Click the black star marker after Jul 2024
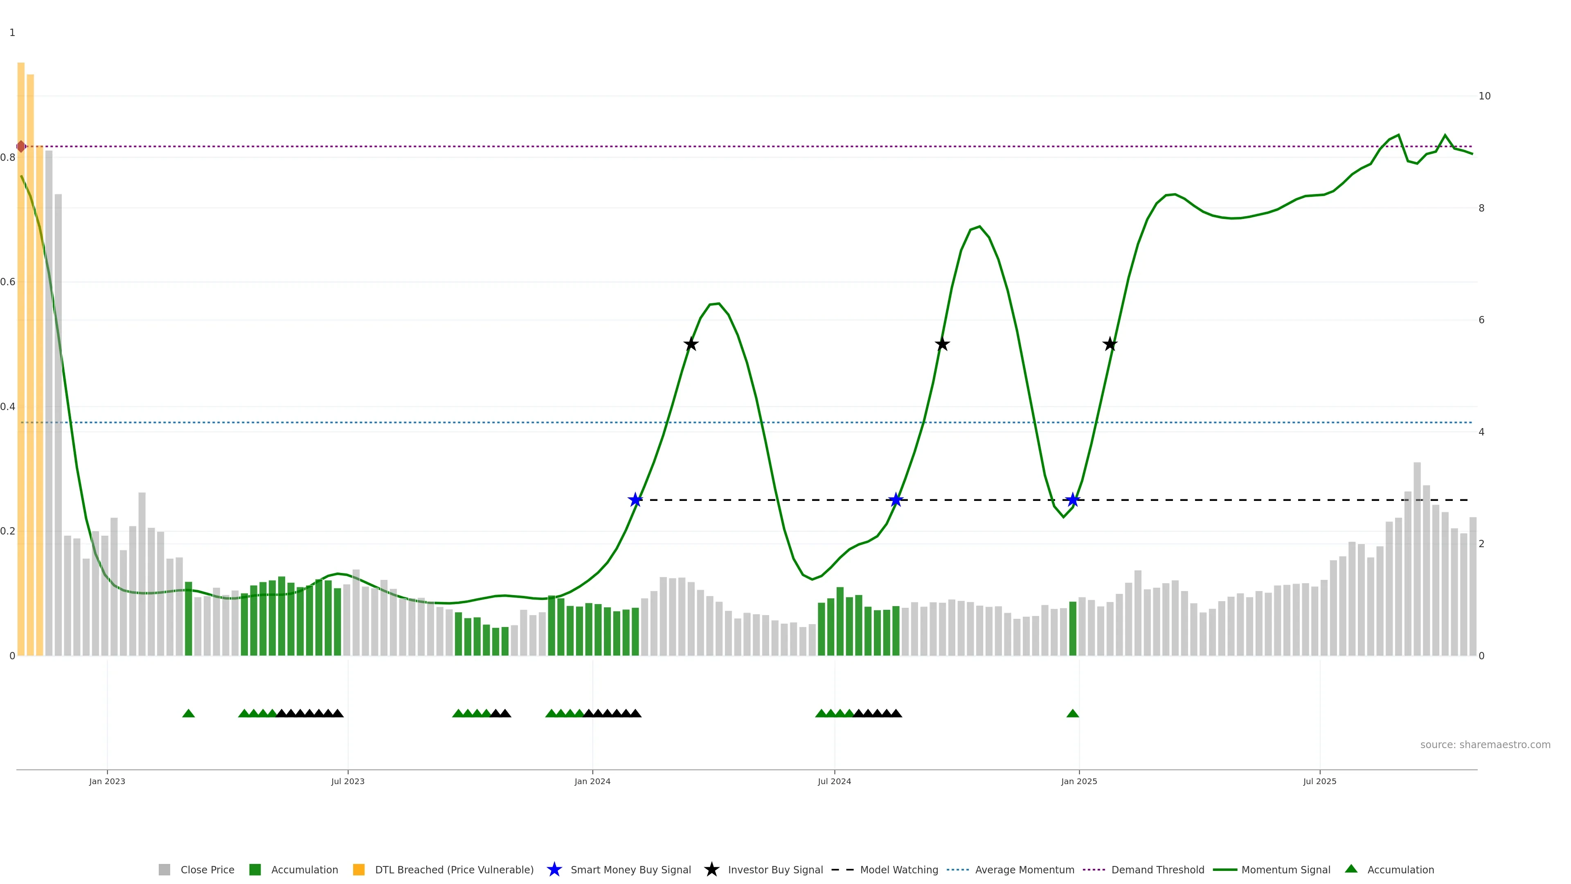Viewport: 1571px width, 884px height. tap(942, 344)
